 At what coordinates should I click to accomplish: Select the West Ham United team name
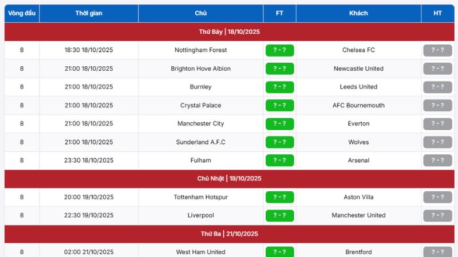tap(200, 252)
